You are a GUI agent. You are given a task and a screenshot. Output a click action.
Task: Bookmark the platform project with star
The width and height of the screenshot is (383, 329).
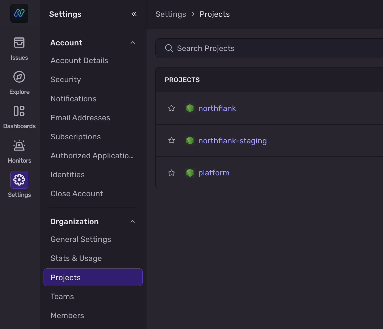(172, 173)
